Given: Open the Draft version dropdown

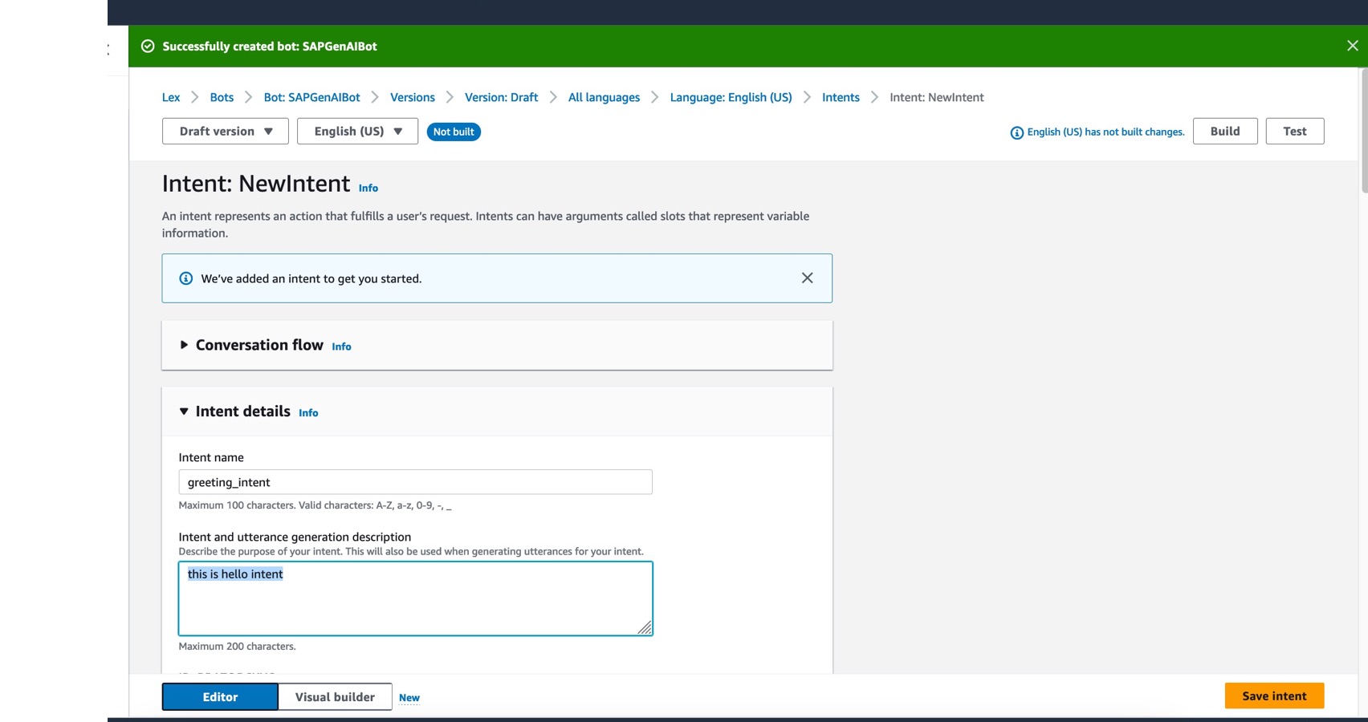Looking at the screenshot, I should click(x=225, y=131).
